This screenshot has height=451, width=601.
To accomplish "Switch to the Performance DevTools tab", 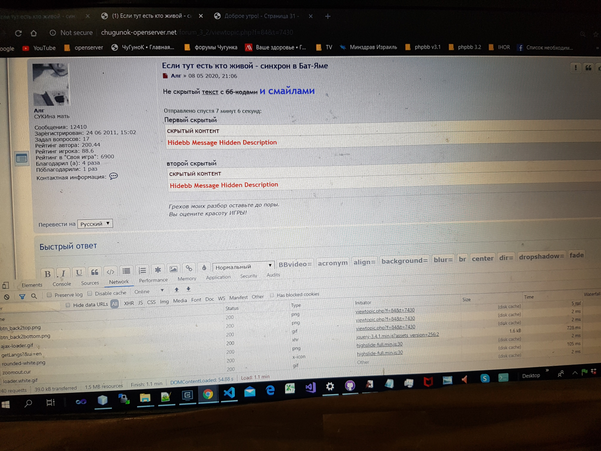I will pos(154,280).
